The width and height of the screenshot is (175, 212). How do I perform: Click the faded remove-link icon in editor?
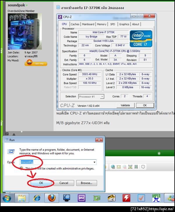125,167
